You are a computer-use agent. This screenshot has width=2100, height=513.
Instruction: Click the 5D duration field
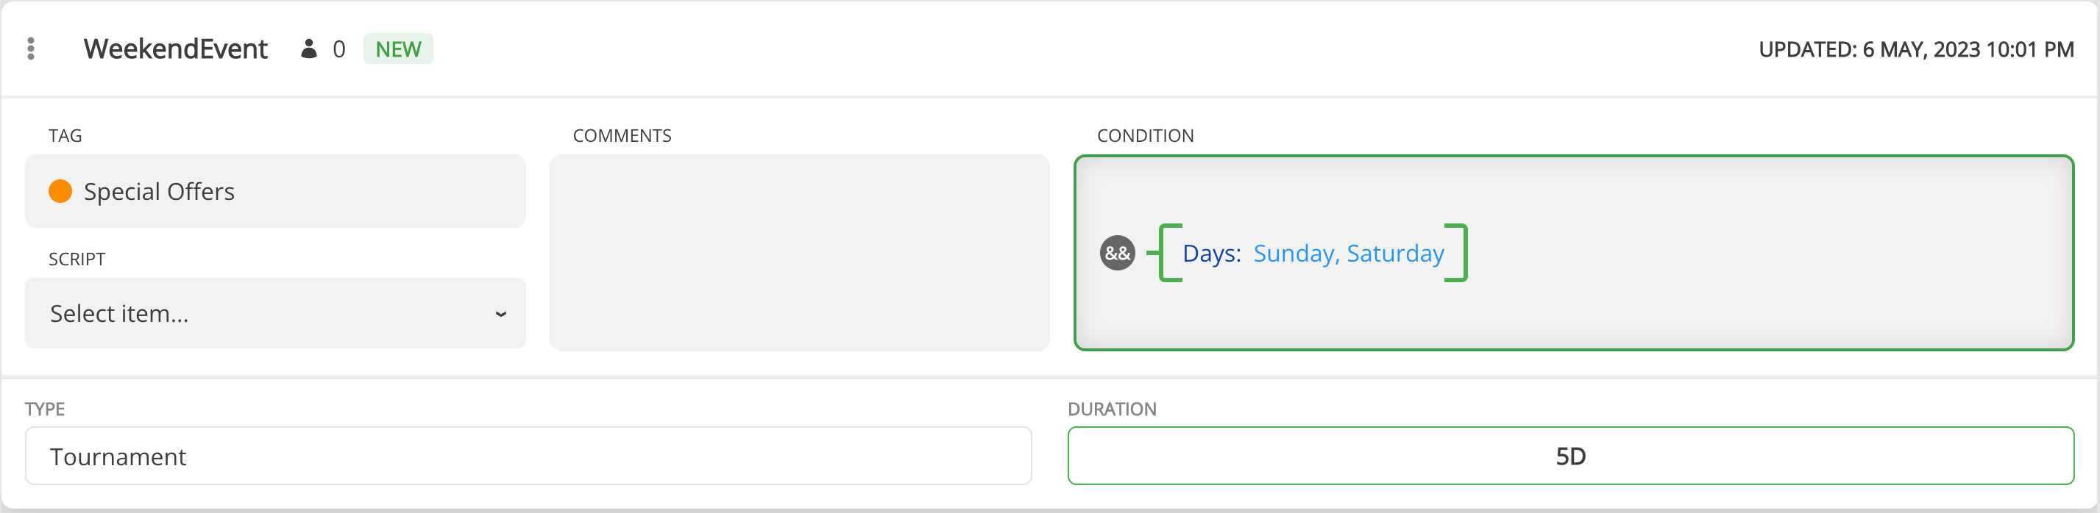[1570, 456]
